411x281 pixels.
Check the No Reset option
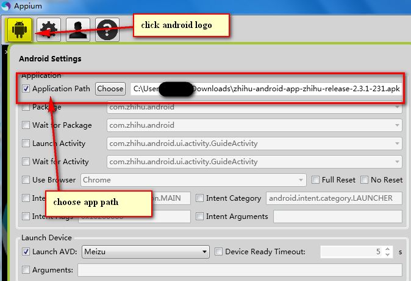[364, 180]
